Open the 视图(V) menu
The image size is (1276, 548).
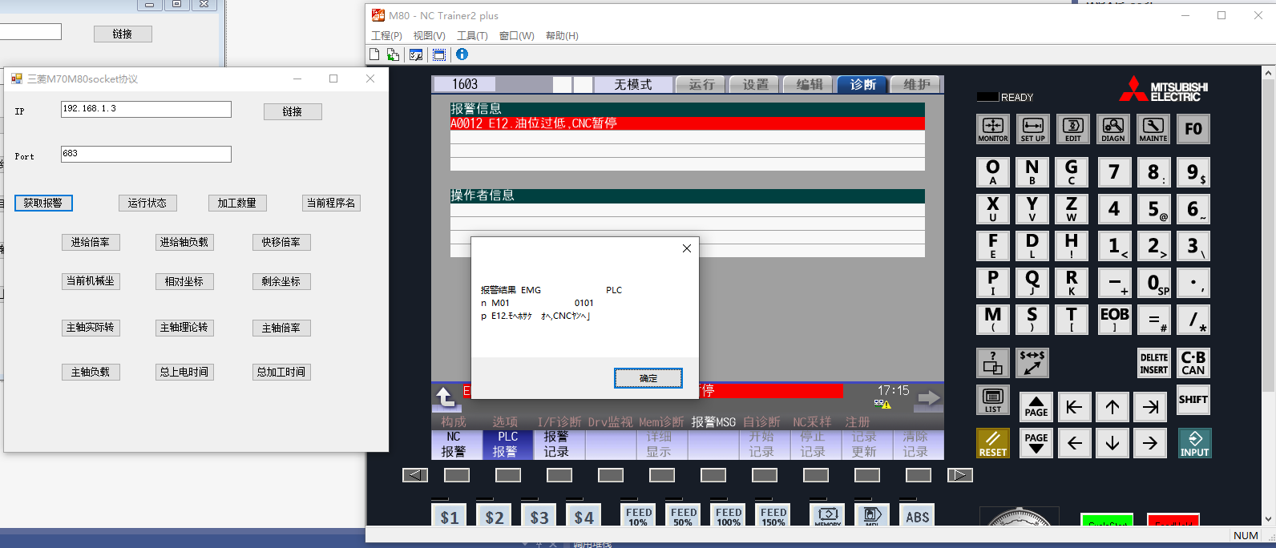[x=429, y=35]
